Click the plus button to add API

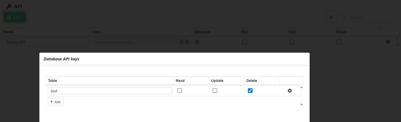tap(332, 17)
